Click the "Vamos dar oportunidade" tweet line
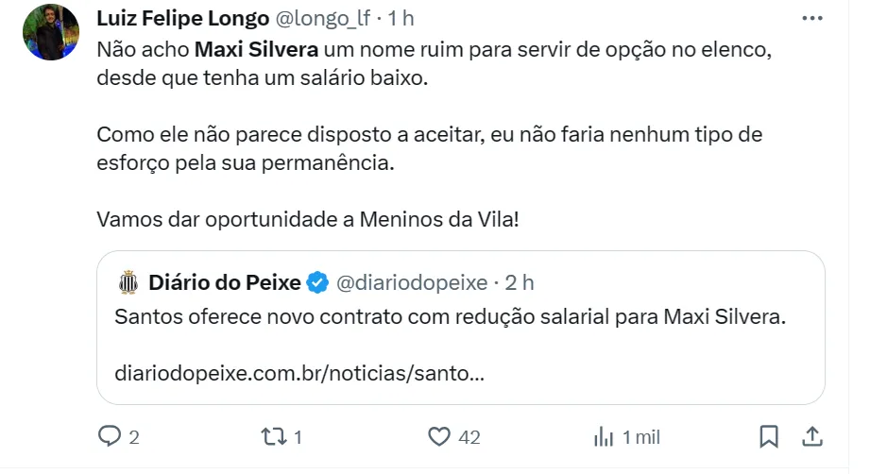 [308, 220]
